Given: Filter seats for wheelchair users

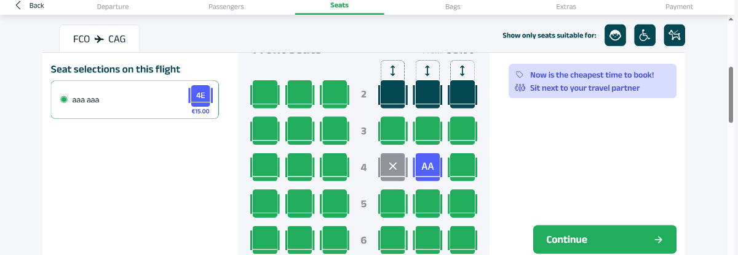Looking at the screenshot, I should click(x=645, y=36).
